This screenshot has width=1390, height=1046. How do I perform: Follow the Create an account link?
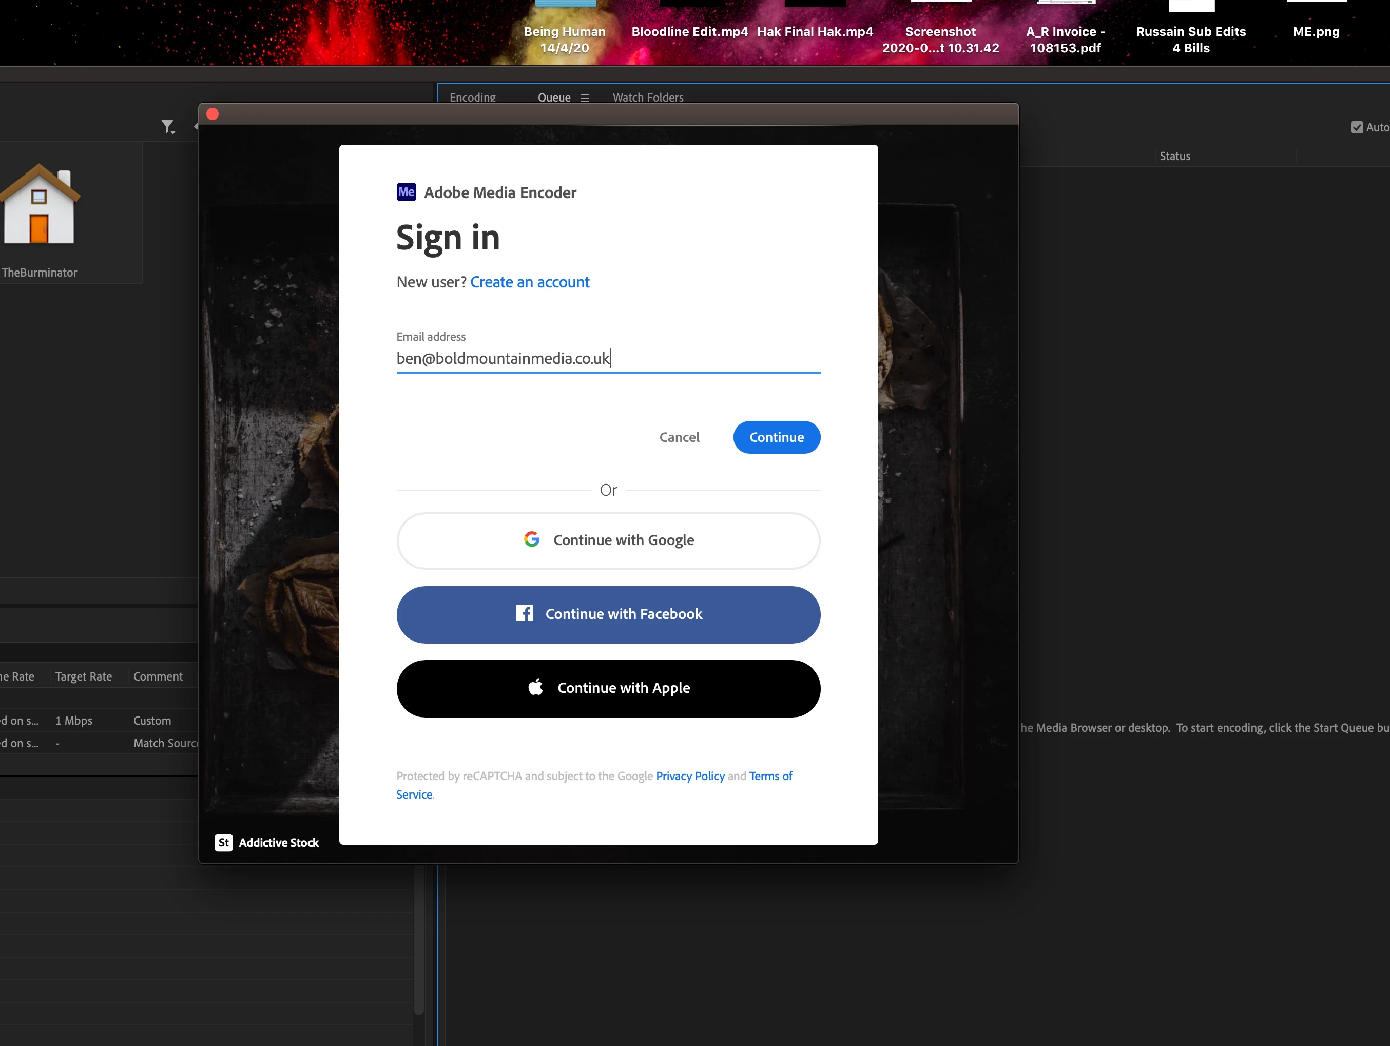(529, 282)
